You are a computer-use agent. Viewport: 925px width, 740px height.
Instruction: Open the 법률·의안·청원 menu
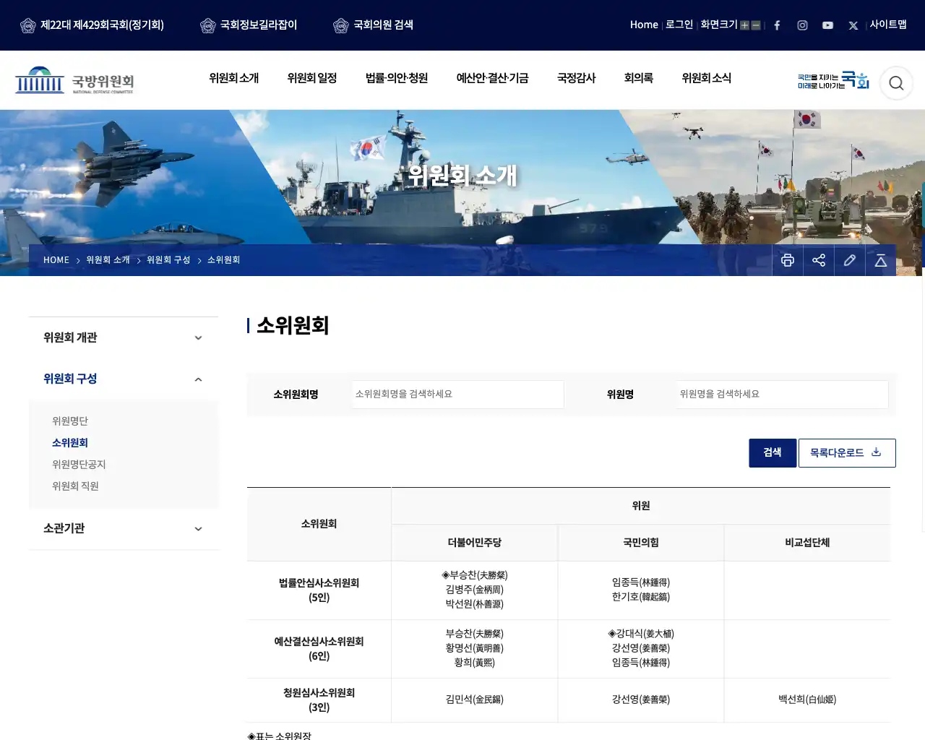click(397, 78)
